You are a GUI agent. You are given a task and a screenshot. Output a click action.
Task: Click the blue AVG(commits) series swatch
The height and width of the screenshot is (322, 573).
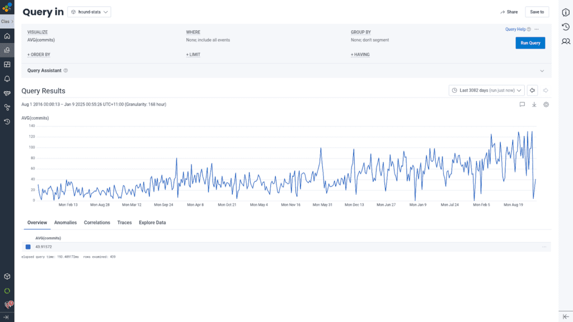click(x=27, y=247)
